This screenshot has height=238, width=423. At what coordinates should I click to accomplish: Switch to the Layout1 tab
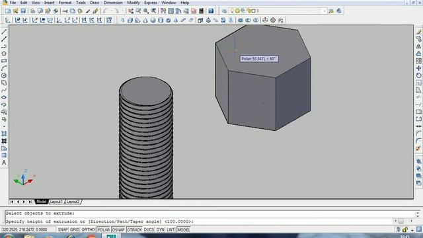[x=56, y=202]
